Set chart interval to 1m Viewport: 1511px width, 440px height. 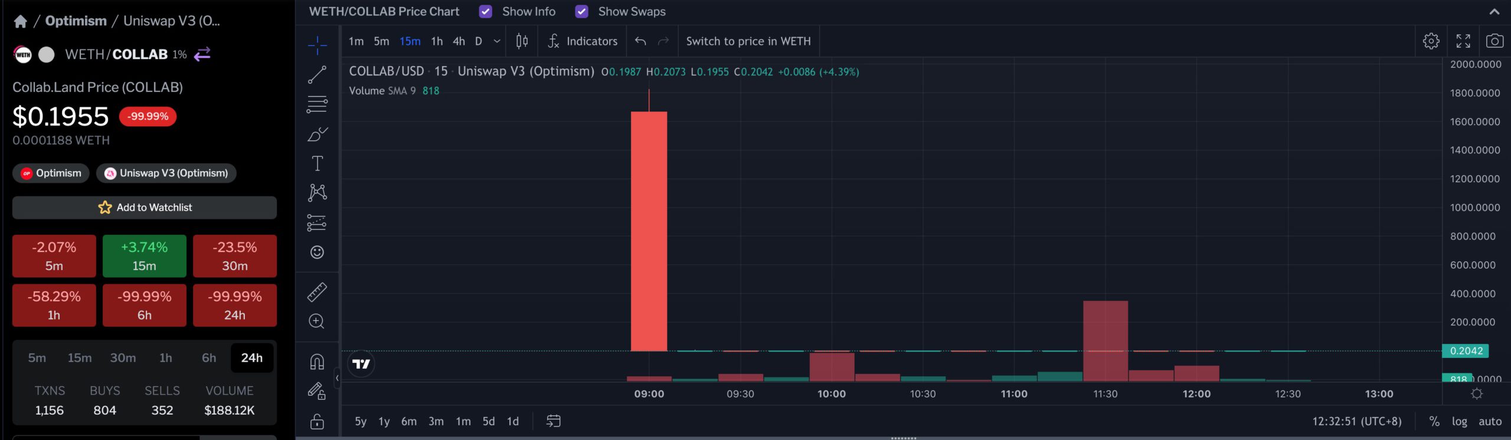[356, 41]
